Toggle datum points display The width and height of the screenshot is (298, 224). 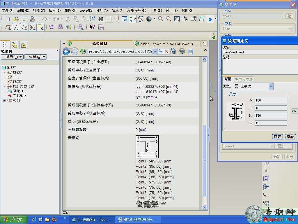click(x=24, y=27)
